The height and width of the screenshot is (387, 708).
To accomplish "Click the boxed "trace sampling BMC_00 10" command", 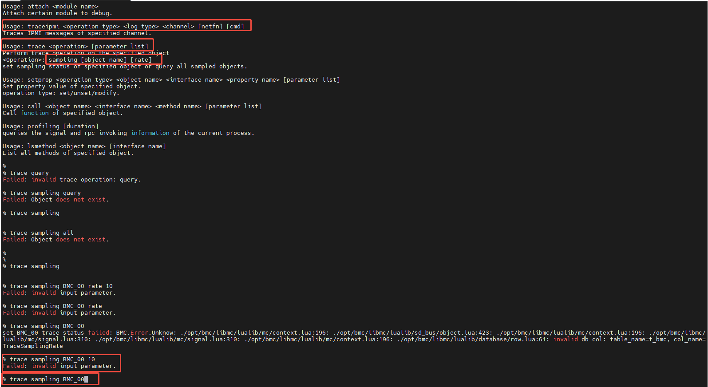I will point(52,359).
